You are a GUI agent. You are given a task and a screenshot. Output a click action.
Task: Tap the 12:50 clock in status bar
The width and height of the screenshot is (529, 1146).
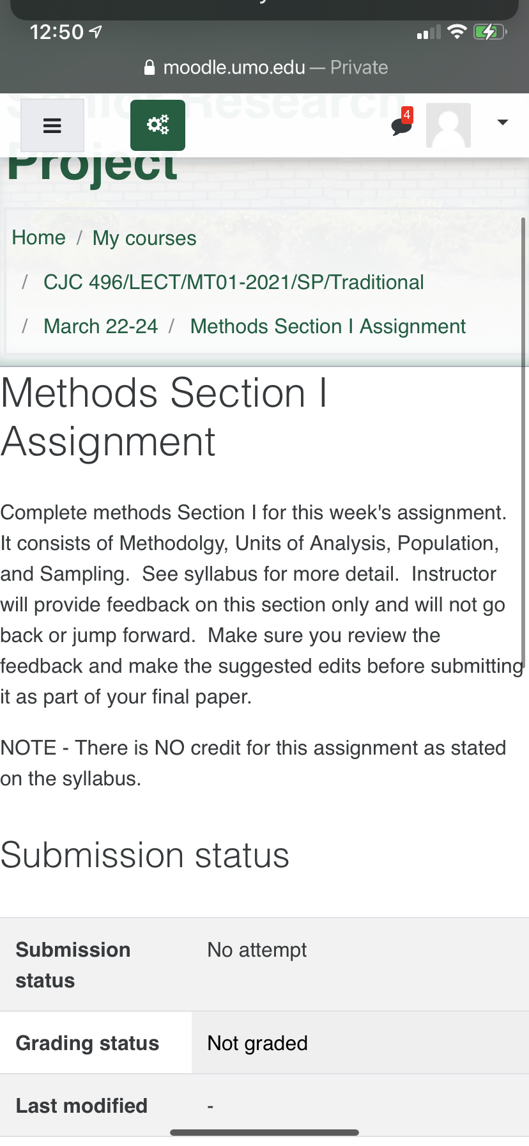[x=57, y=32]
